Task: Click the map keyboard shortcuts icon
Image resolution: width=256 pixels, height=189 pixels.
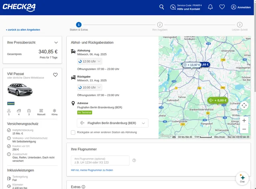Action: coord(174,137)
